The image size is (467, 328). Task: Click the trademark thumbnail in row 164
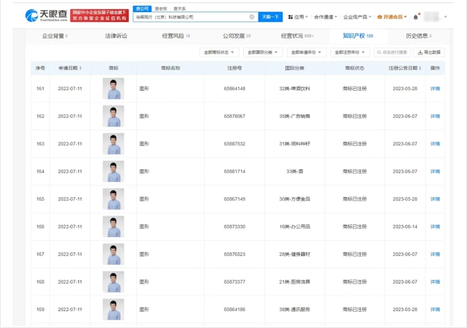click(113, 171)
